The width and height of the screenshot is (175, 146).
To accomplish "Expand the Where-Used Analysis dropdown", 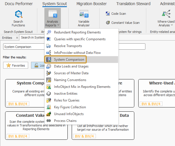I will click(166, 19).
